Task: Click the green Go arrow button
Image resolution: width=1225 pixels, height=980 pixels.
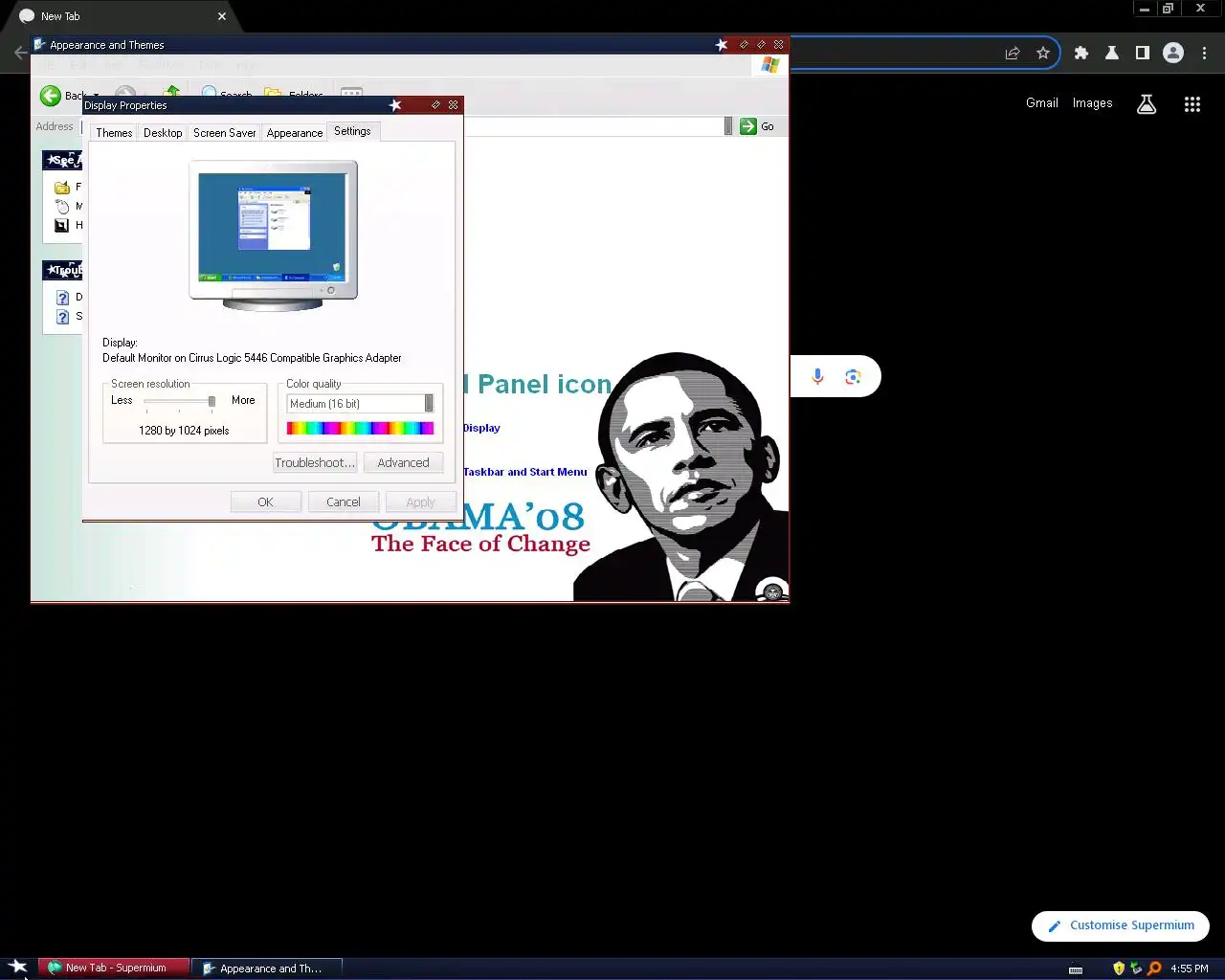Action: [x=748, y=126]
